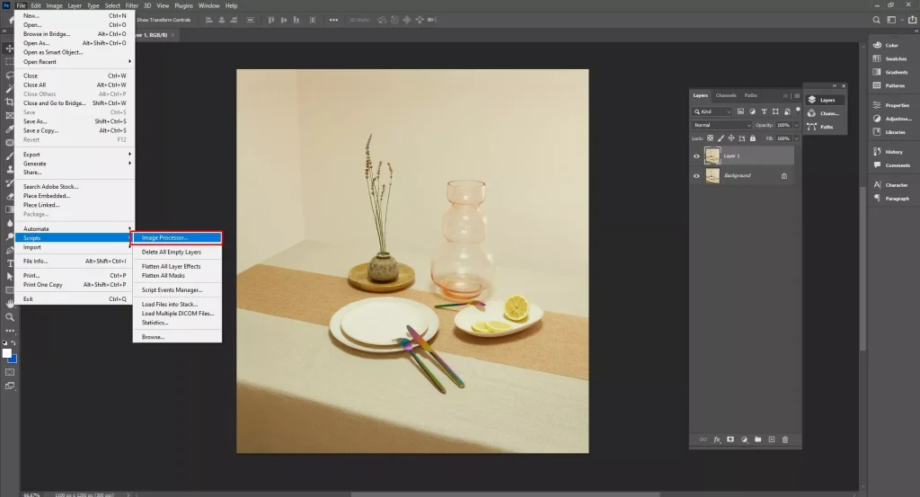The height and width of the screenshot is (497, 920).
Task: Choose Load Files into Stack
Action: 177,304
